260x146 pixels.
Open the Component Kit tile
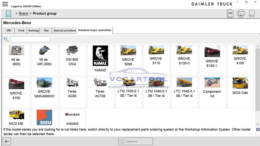tap(213, 92)
